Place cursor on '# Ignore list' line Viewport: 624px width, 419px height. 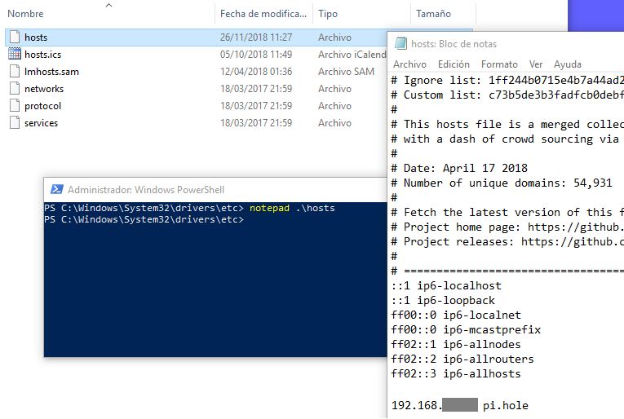tap(507, 81)
